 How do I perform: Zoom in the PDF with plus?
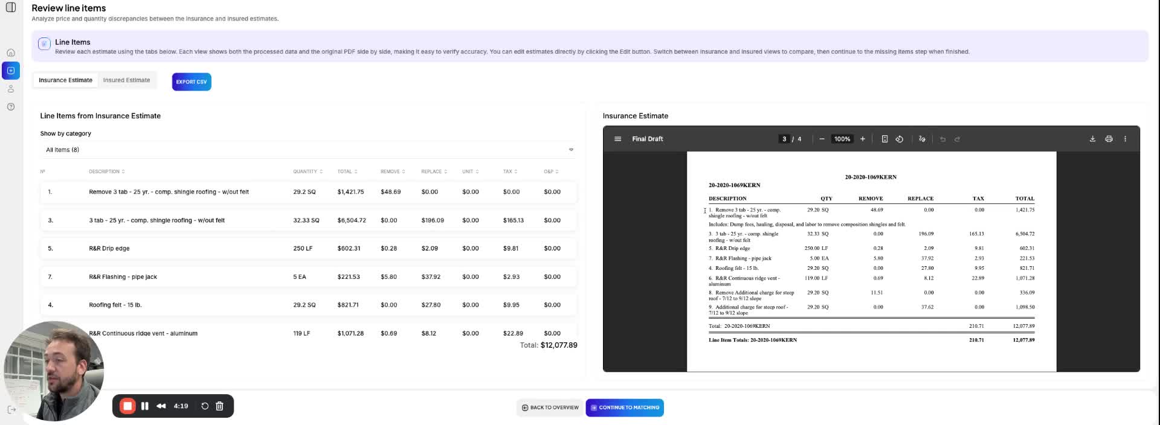863,139
